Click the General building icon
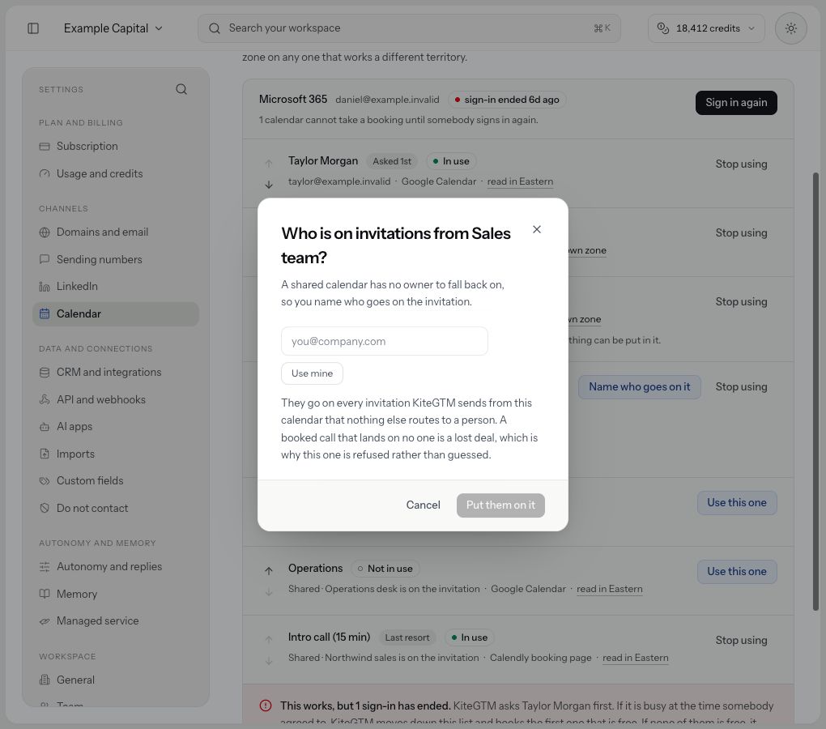 (45, 680)
